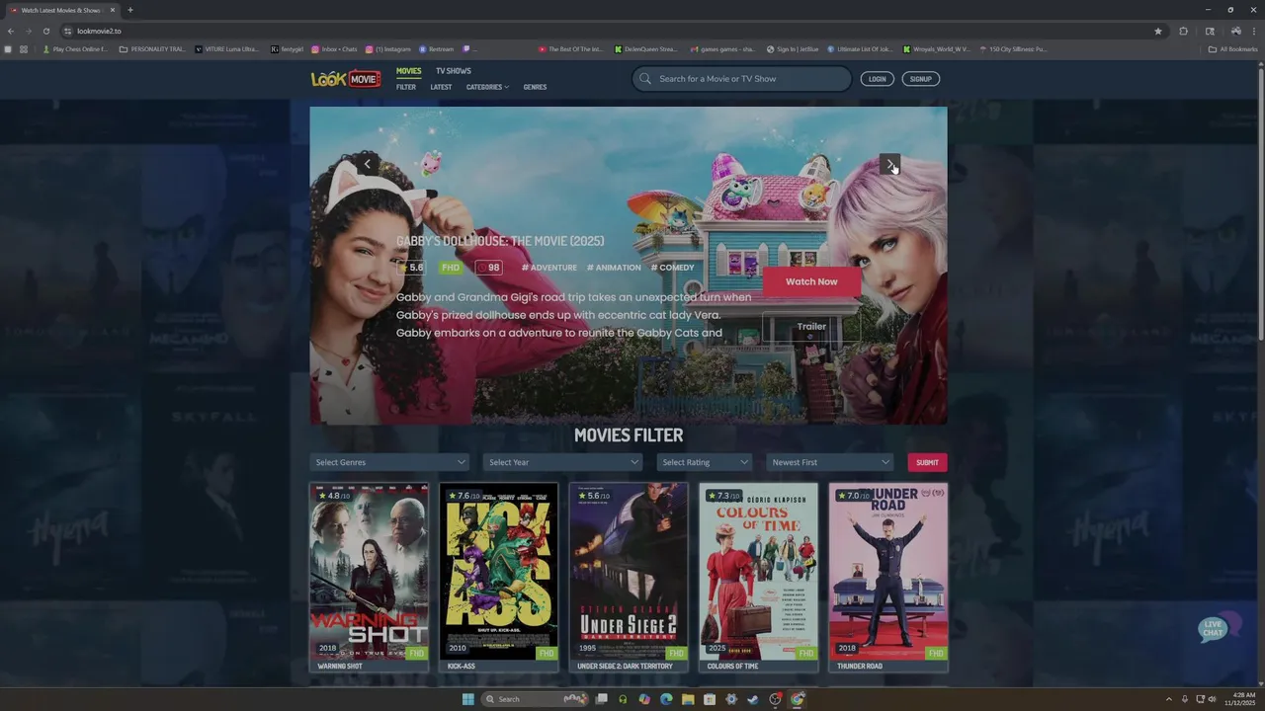1265x711 pixels.
Task: Open Chrome extensions puzzle icon
Action: 1184,31
